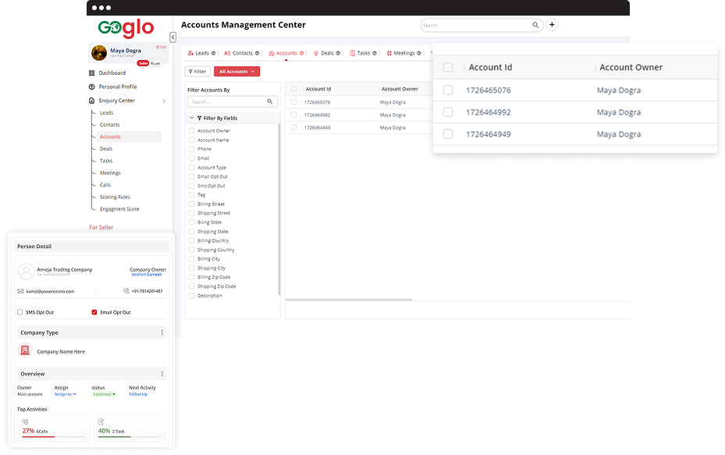Open the Assign to dropdown in Overview
The width and height of the screenshot is (725, 455).
66,394
